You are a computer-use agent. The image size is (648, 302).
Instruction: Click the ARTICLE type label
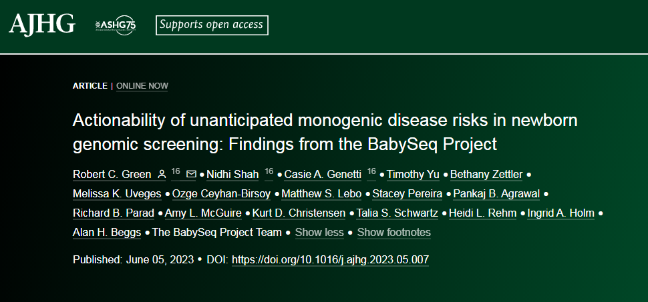tap(90, 86)
